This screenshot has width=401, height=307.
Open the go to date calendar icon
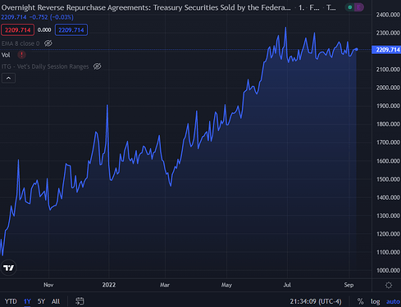point(80,301)
